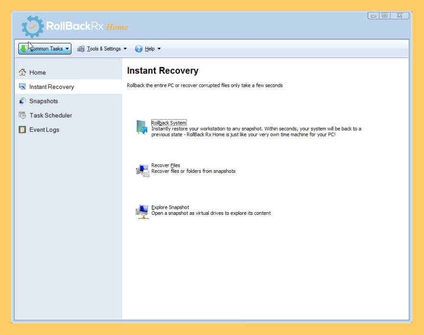The width and height of the screenshot is (424, 335).
Task: Expand the Tools & Settings dropdown arrow
Action: pos(125,49)
